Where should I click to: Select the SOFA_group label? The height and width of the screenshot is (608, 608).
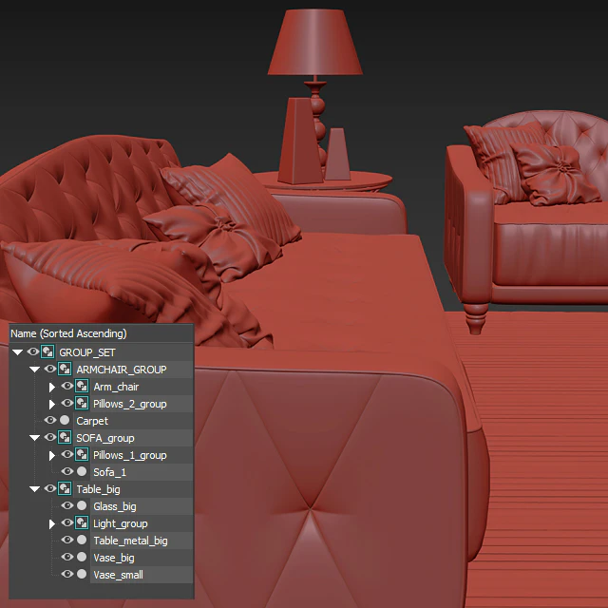tap(105, 438)
